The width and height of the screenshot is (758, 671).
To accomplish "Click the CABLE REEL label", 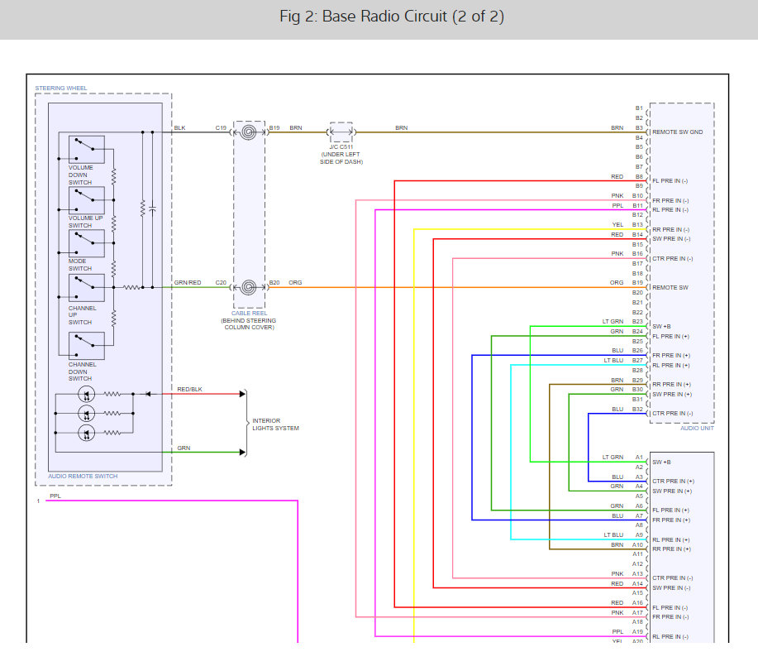I will [249, 313].
